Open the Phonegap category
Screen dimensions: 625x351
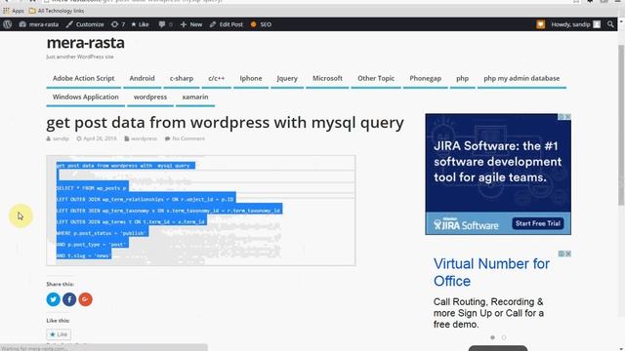(x=426, y=78)
